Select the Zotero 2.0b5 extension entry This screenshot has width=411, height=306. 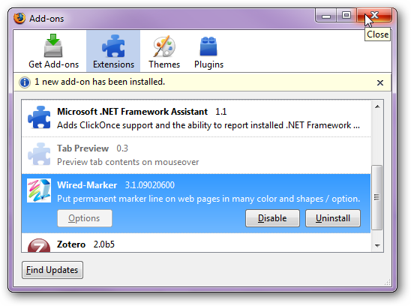[196, 243]
